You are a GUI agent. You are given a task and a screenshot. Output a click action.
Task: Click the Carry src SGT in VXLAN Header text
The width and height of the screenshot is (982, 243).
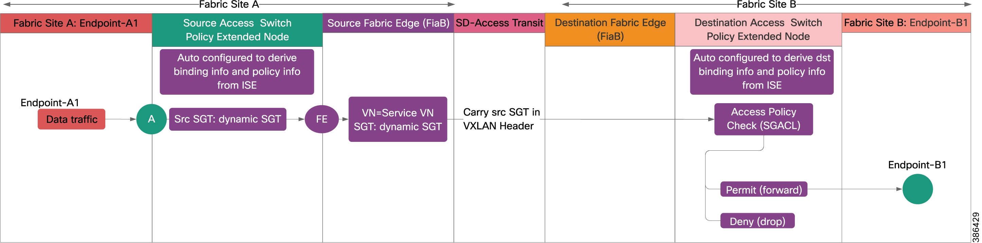[501, 119]
